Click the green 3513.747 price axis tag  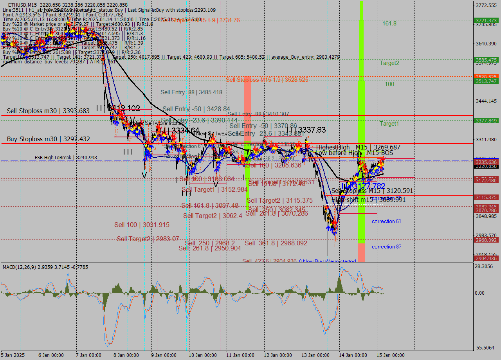coord(486,81)
